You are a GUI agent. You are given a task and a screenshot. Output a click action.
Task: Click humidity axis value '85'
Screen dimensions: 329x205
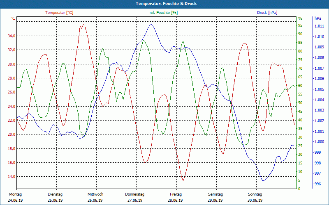tap(300, 43)
